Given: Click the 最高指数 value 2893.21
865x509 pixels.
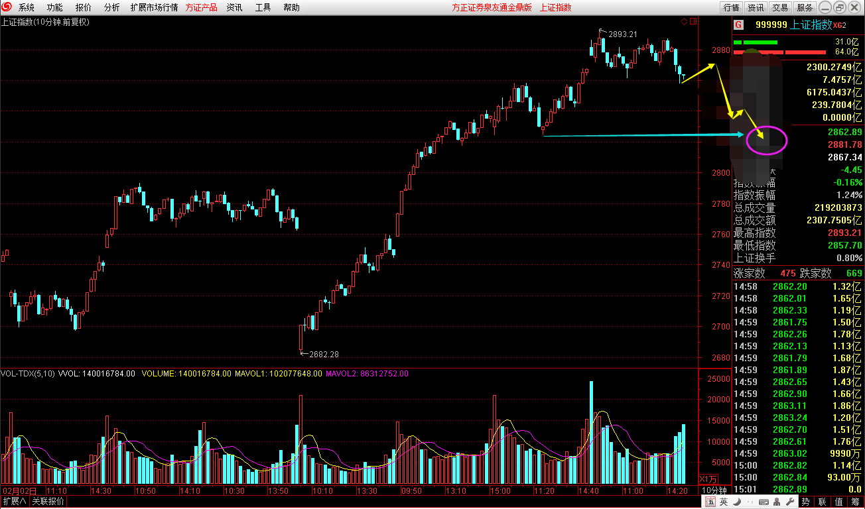Looking at the screenshot, I should click(845, 233).
